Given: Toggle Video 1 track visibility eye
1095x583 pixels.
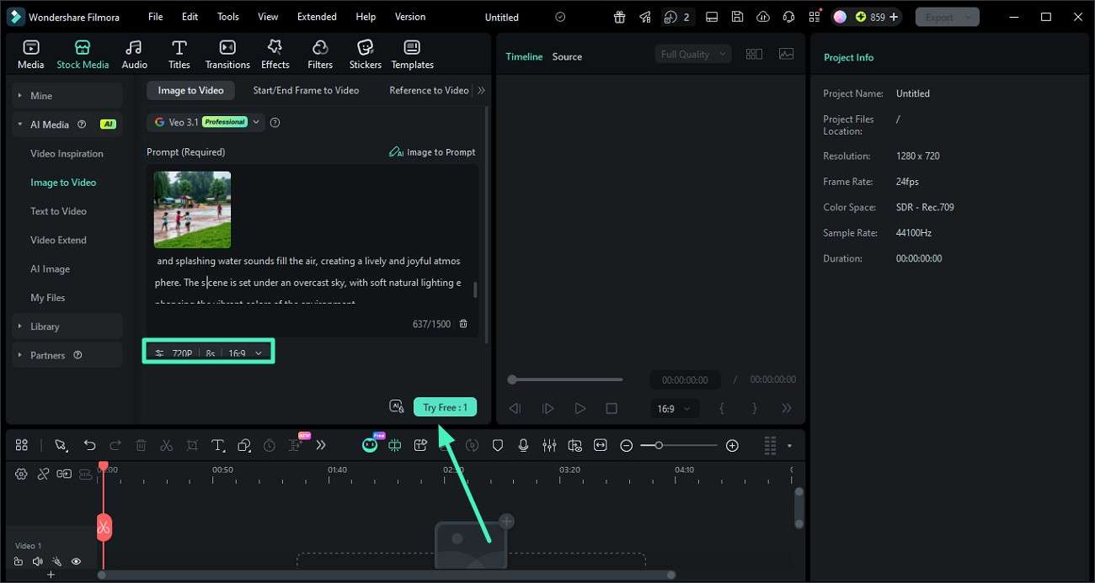Looking at the screenshot, I should click(x=76, y=561).
